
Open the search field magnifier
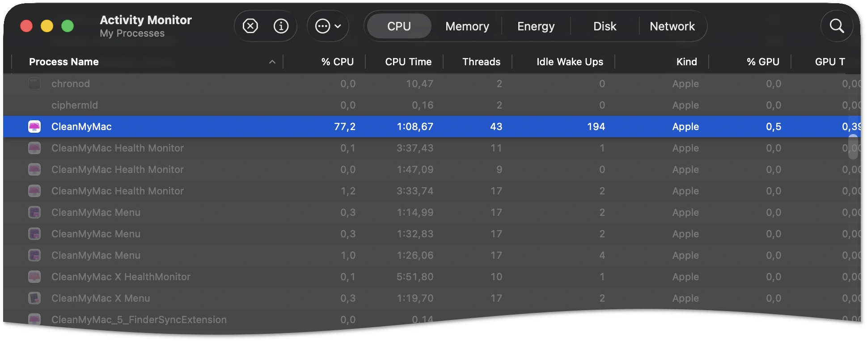point(837,26)
